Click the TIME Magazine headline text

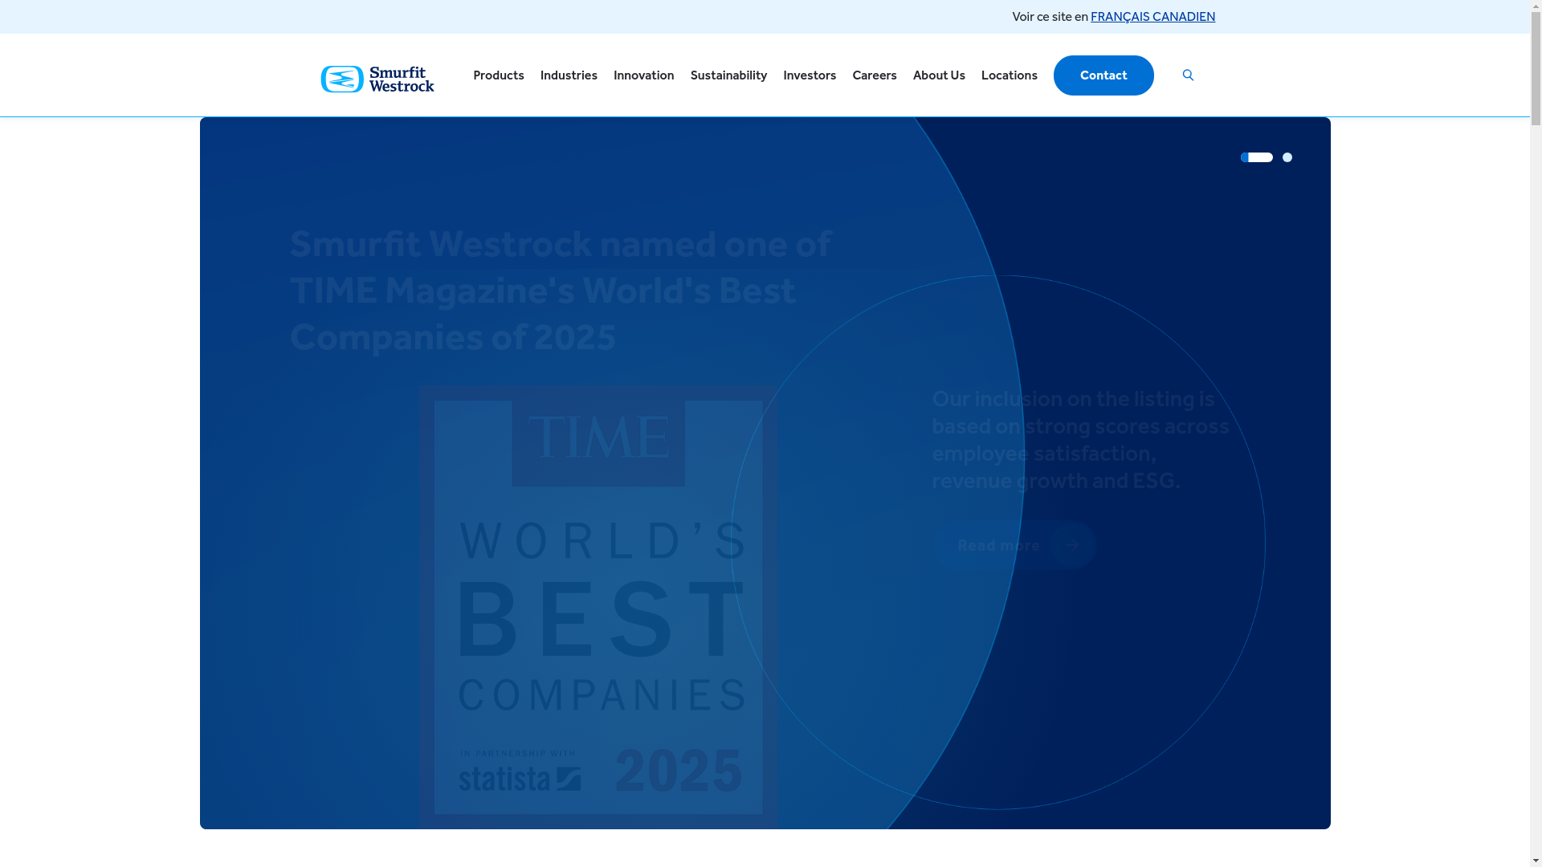(561, 290)
